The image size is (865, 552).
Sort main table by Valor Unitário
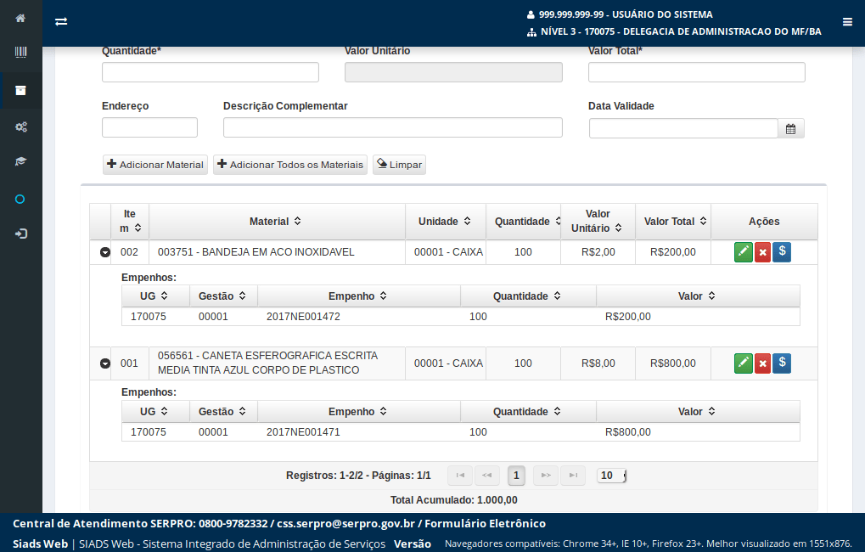click(619, 228)
